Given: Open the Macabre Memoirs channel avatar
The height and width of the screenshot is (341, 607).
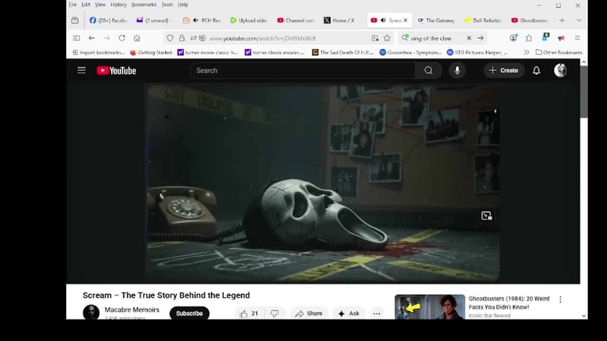Looking at the screenshot, I should pyautogui.click(x=91, y=313).
